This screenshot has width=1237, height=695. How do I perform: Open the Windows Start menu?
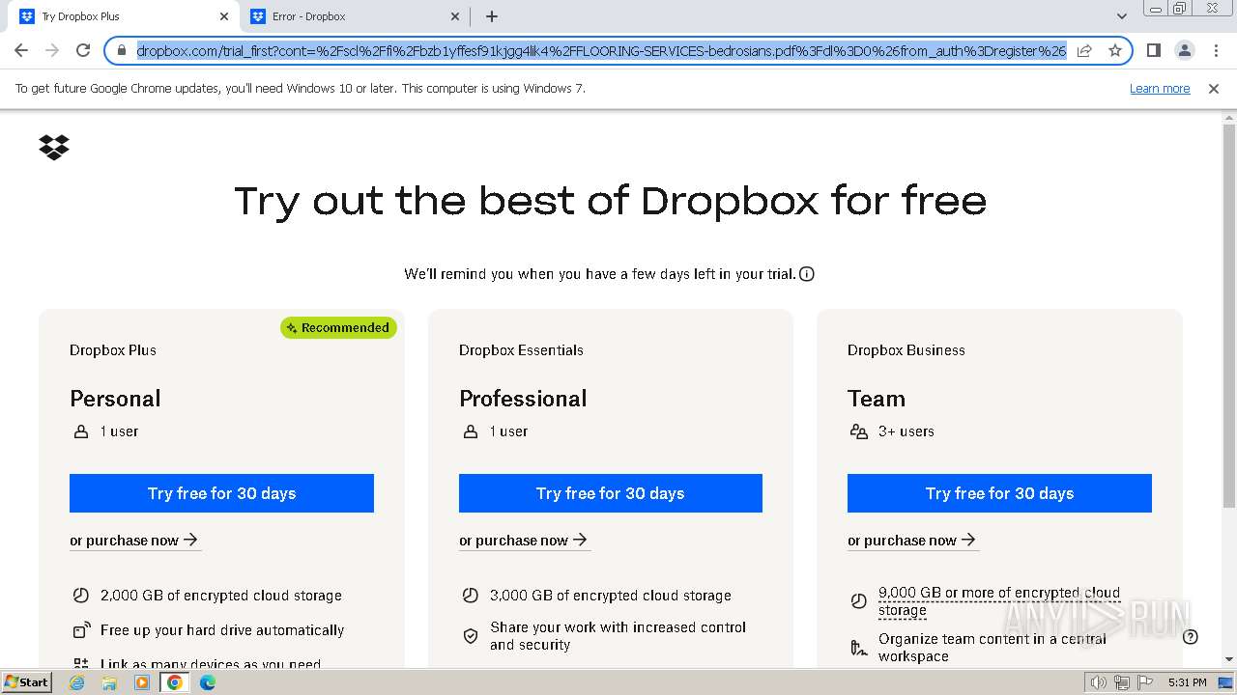click(x=27, y=681)
